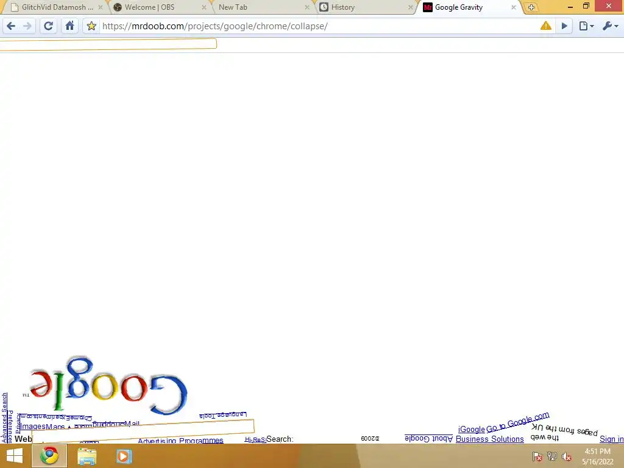Screen dimensions: 624x468
Task: Click the upside-down 'pages from the UK' text
Action: click(x=564, y=430)
